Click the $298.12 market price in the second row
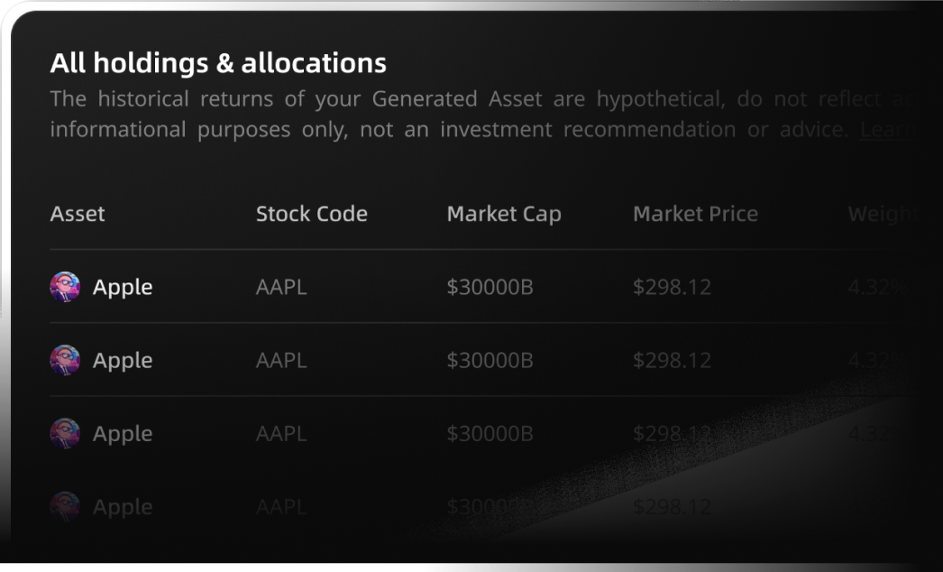Screen dimensions: 943x572 672,360
